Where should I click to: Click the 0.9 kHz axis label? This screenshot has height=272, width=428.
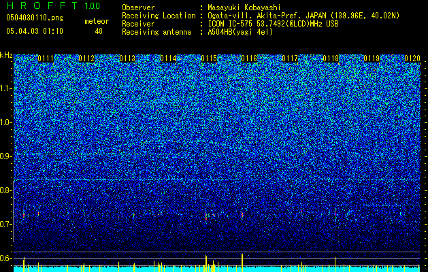coord(6,156)
